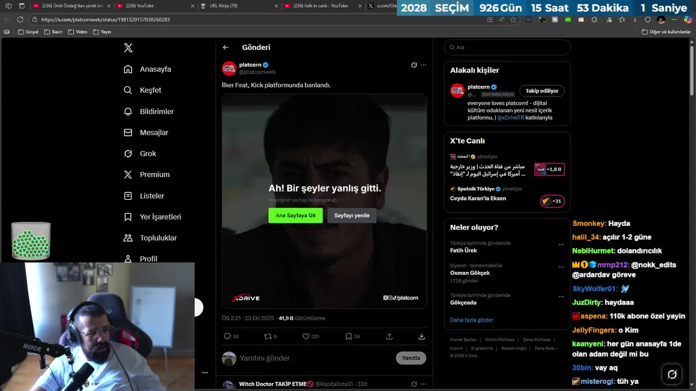Screen dimensions: 696x391
Task: Open Gizlilik Politikası footer link
Action: click(x=500, y=339)
